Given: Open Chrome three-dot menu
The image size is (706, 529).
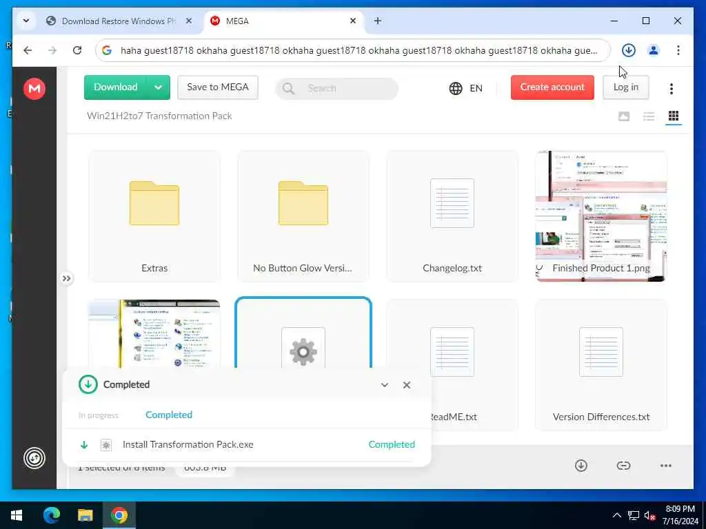Looking at the screenshot, I should point(678,50).
